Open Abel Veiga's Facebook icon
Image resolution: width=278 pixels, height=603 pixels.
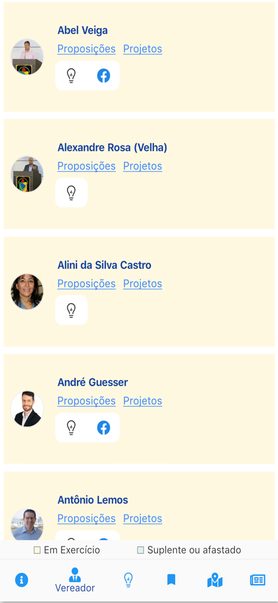coord(103,75)
